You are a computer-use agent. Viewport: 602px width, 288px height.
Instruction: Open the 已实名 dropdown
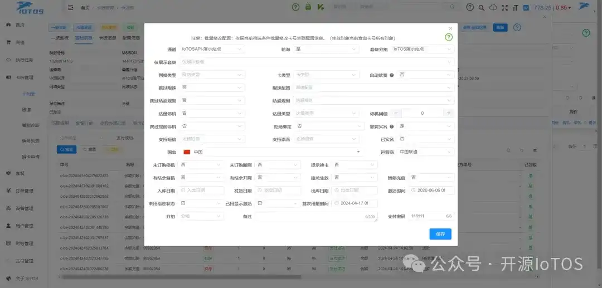[x=426, y=139]
